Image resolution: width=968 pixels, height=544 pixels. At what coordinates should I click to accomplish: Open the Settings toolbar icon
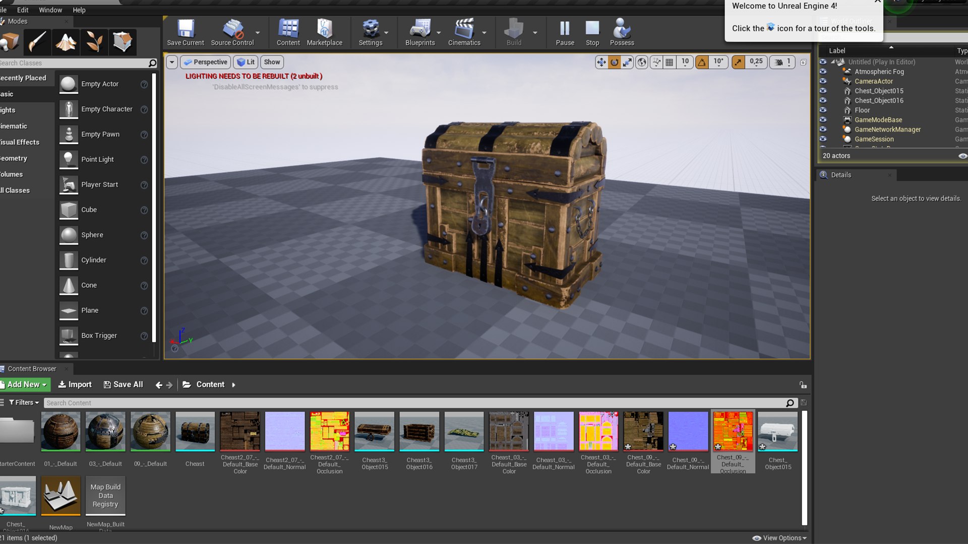point(371,33)
